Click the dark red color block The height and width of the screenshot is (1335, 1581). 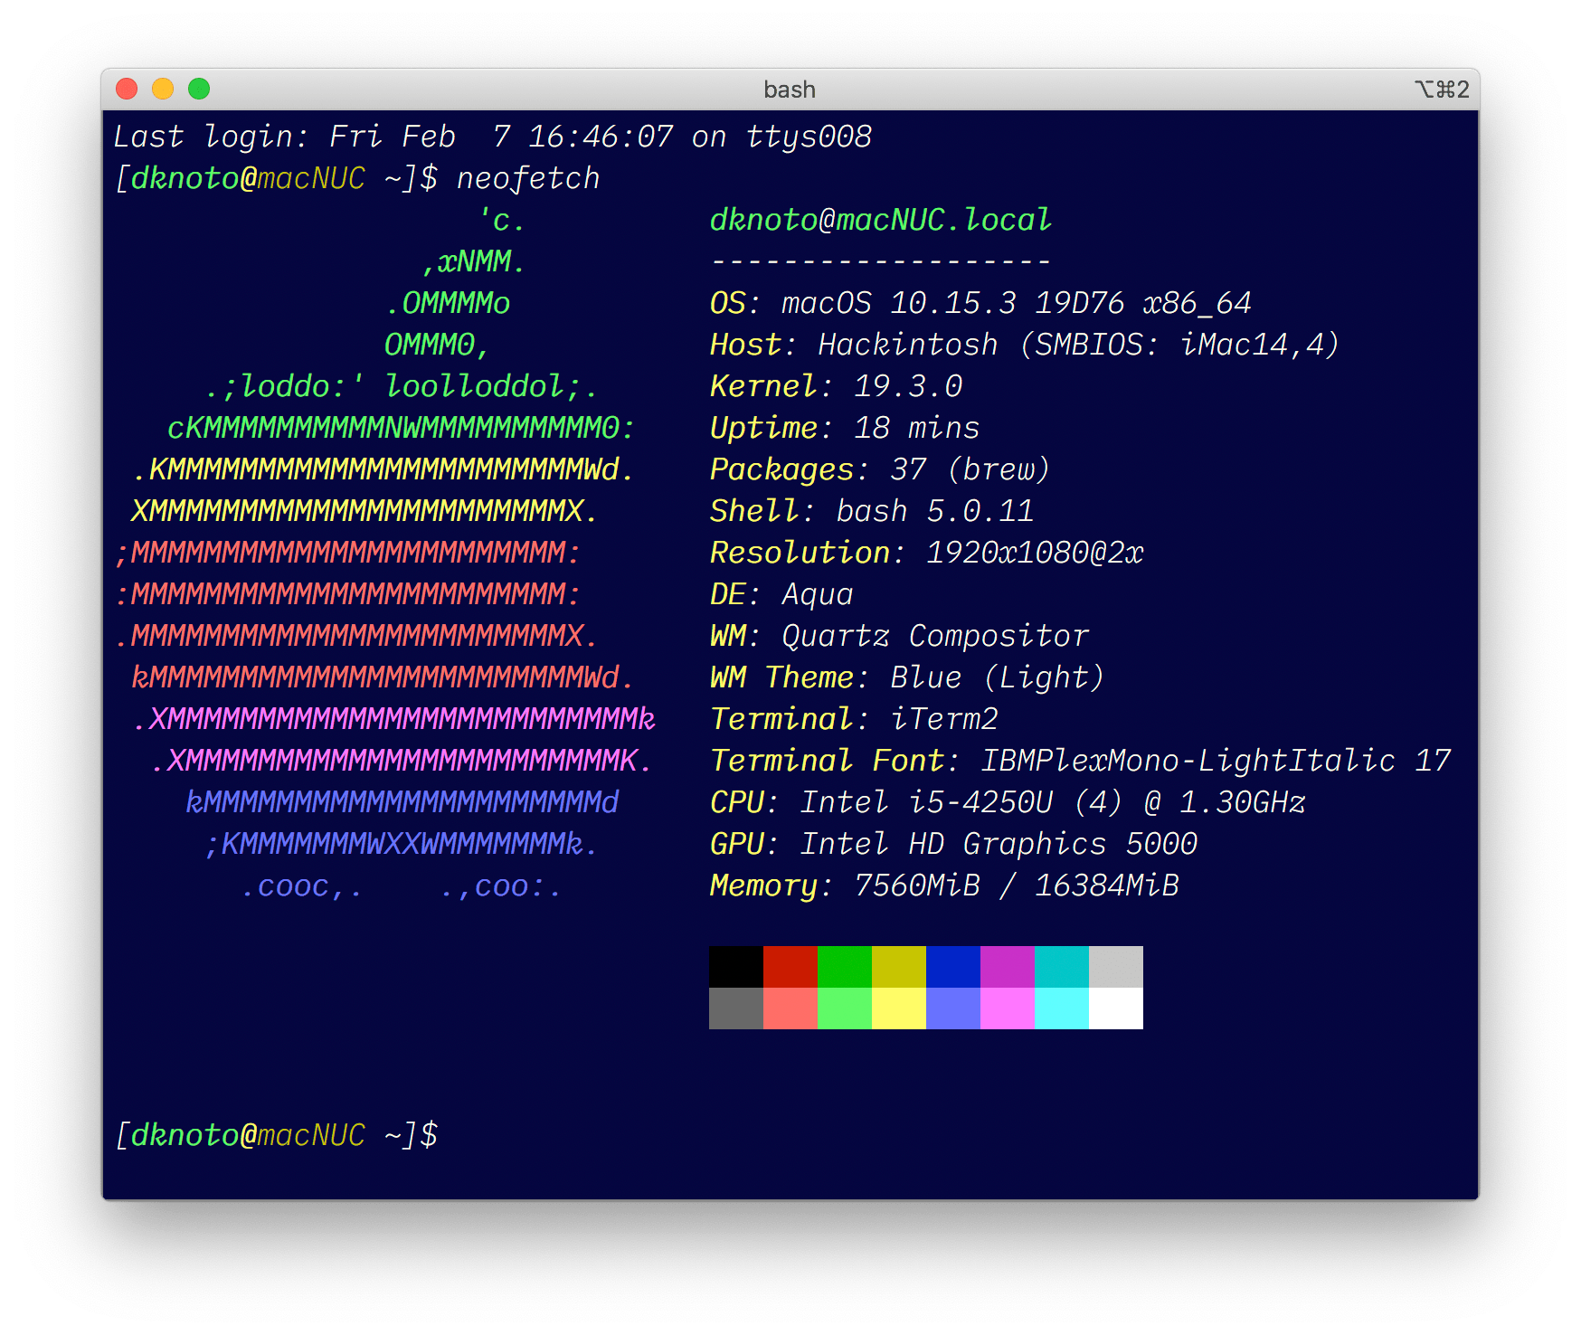click(x=790, y=966)
